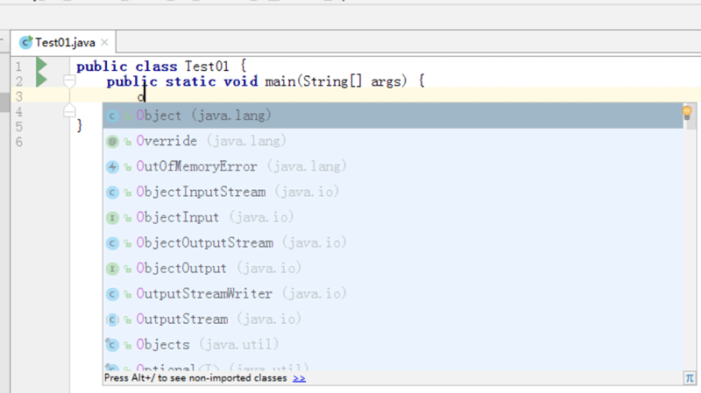This screenshot has height=393, width=701.
Task: Click the >> link for non-imported classes
Action: pos(299,378)
